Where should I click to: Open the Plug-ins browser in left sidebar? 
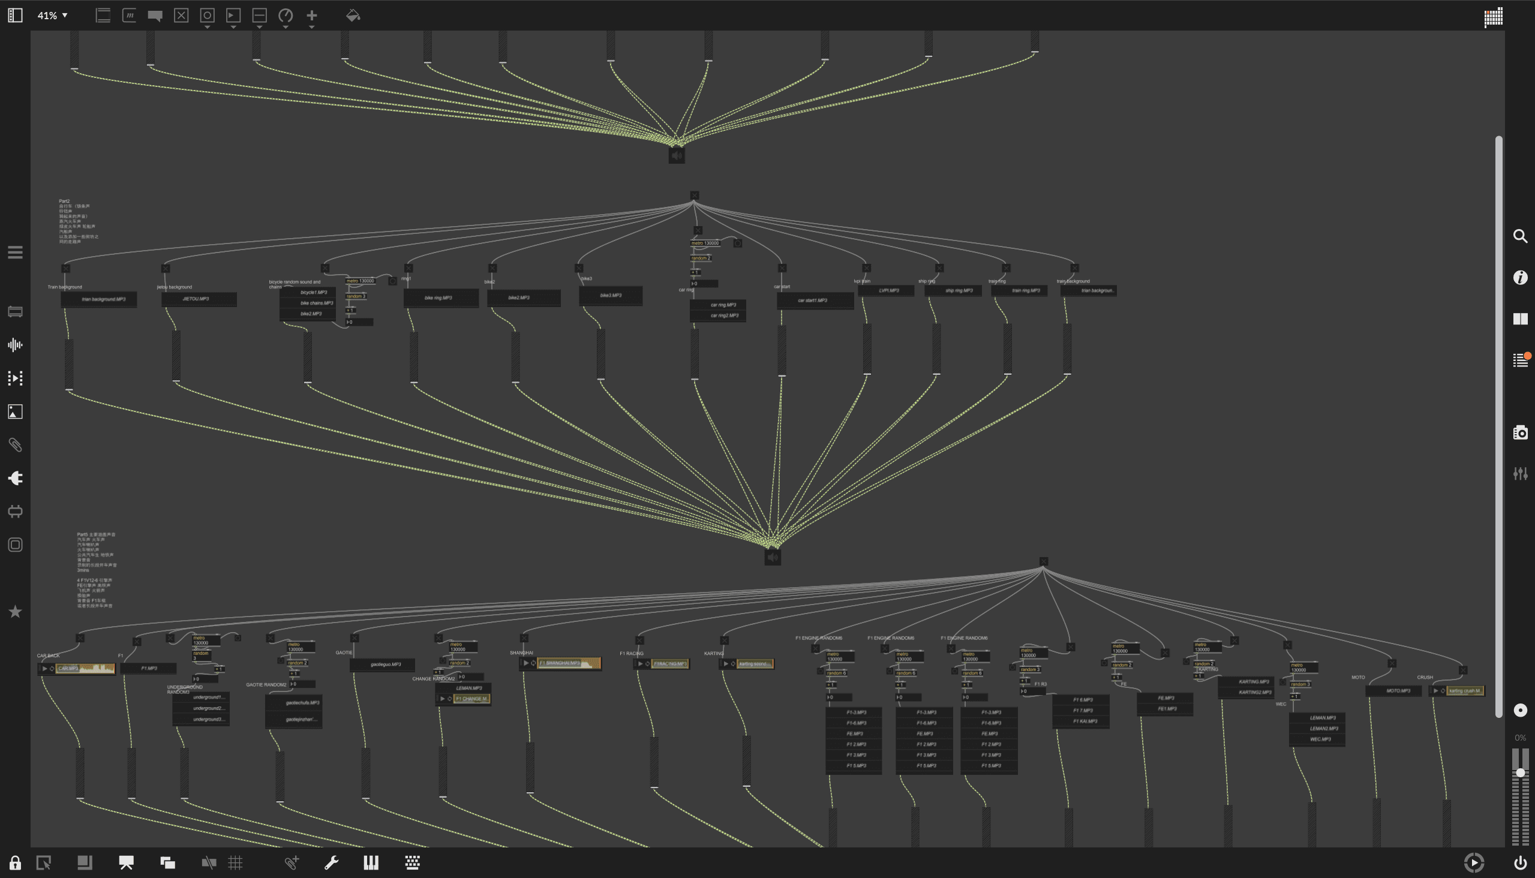(15, 478)
